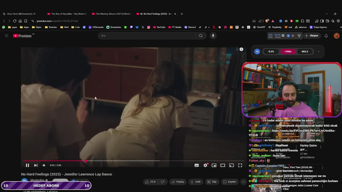342x192 pixels.
Task: Open the Netflix bookmark icon
Action: click(x=214, y=27)
